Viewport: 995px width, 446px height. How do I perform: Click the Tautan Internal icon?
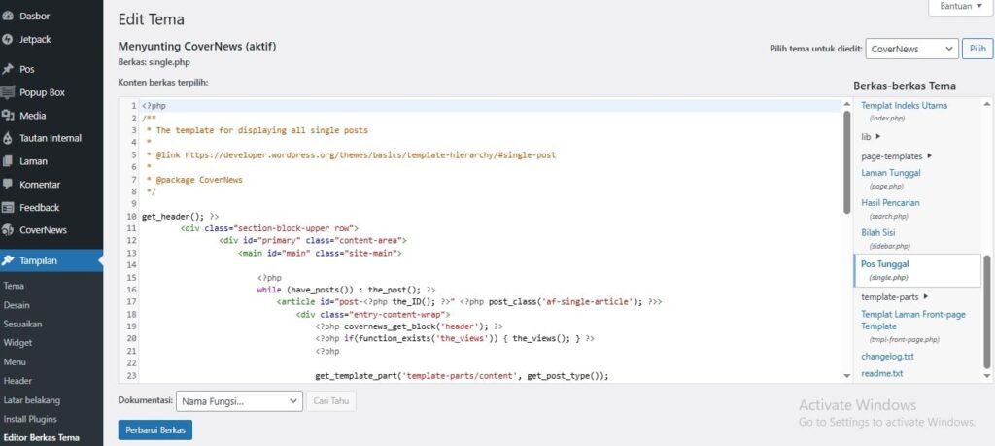coord(8,138)
